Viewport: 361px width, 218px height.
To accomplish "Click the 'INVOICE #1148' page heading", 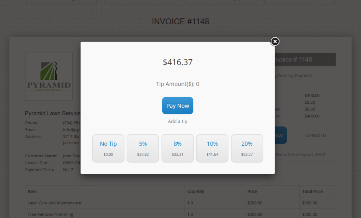I will [180, 22].
